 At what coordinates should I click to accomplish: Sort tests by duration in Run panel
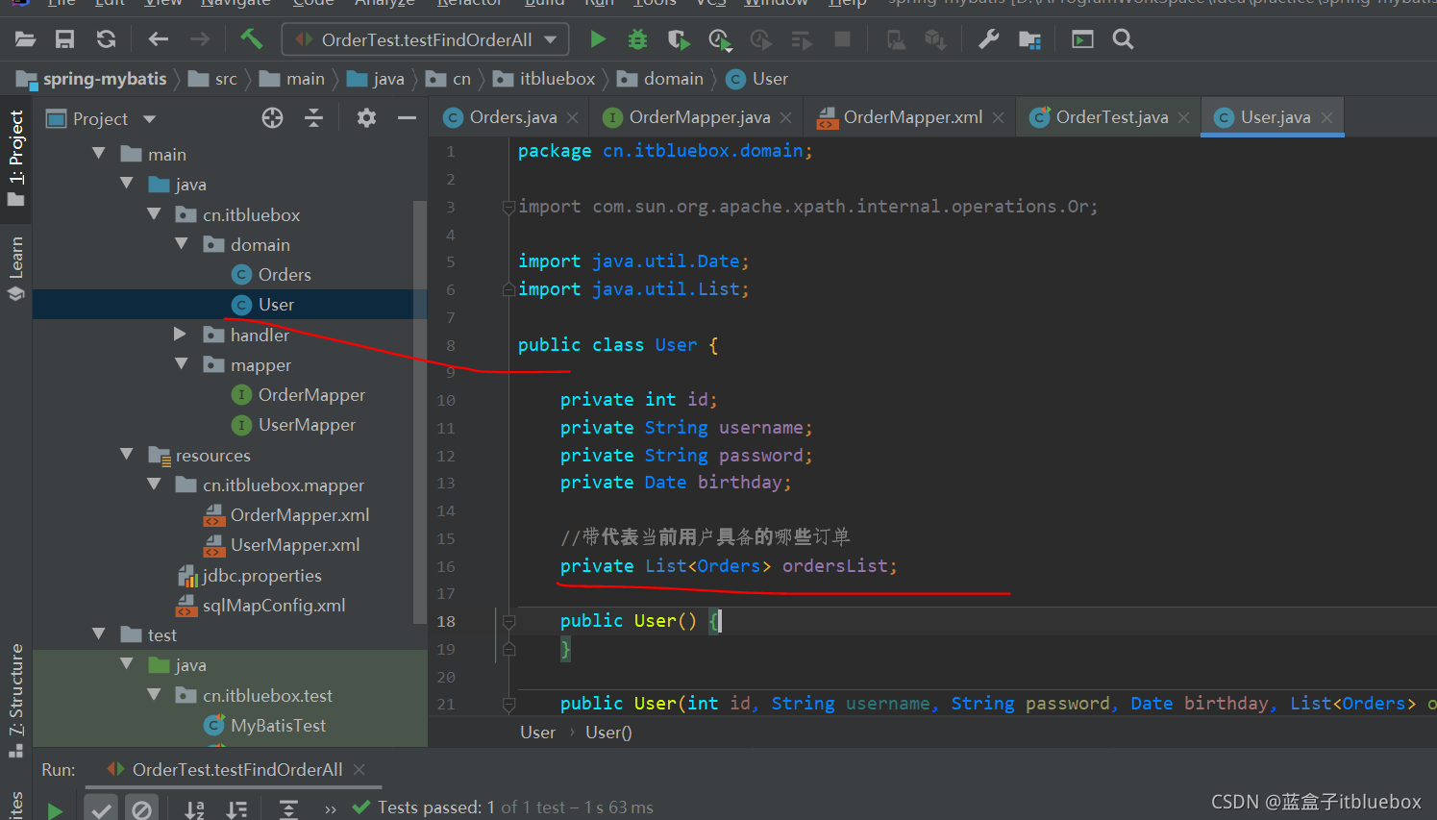coord(236,810)
